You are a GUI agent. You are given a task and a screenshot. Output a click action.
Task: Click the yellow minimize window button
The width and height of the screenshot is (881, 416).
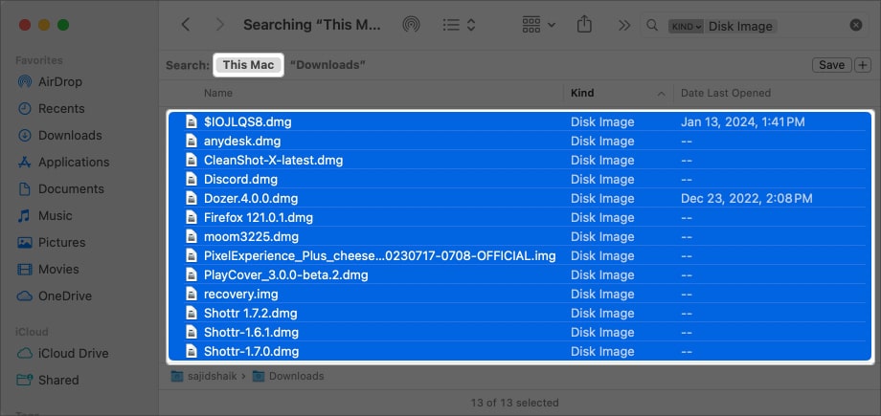pyautogui.click(x=44, y=25)
